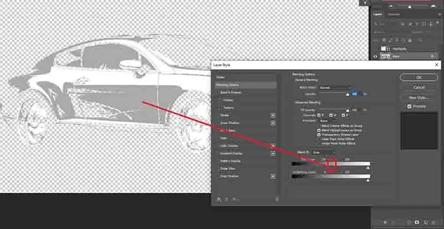Screen dimensions: 444x229
Task: Click midtone slider handle above Layers panel
Action: tap(410, 7)
